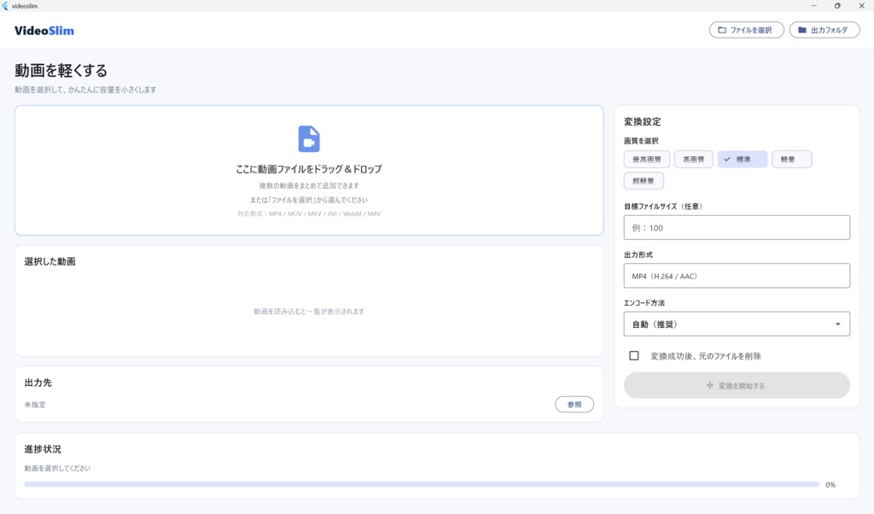Select the 高画質 quality chip

point(693,160)
